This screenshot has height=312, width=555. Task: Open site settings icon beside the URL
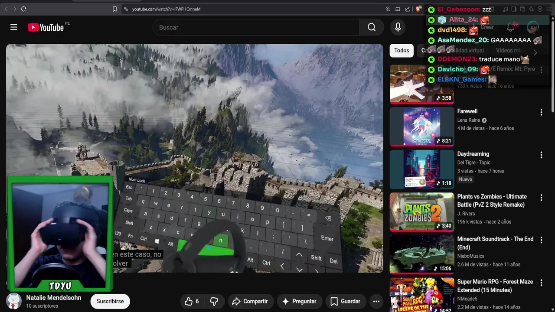(126, 9)
